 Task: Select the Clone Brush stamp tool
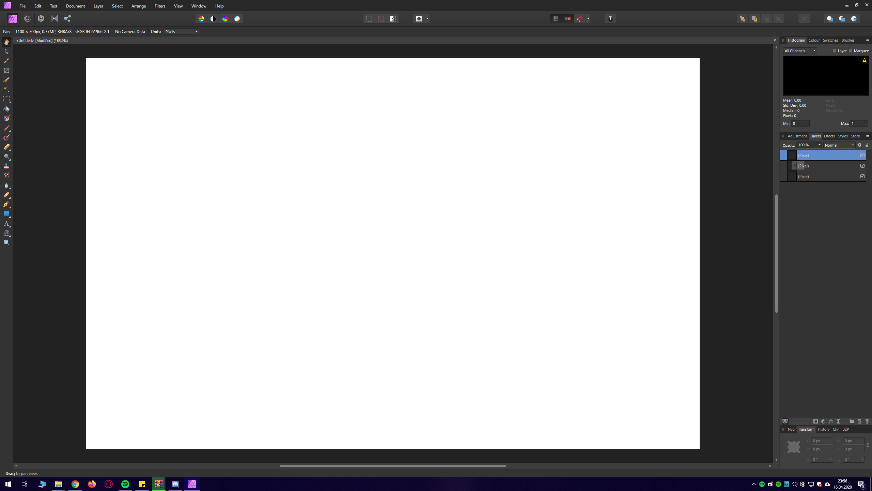6,166
